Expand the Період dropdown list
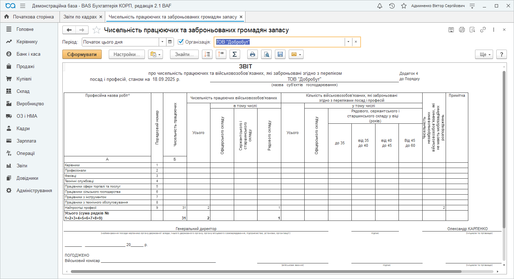514x279 pixels. click(x=162, y=42)
